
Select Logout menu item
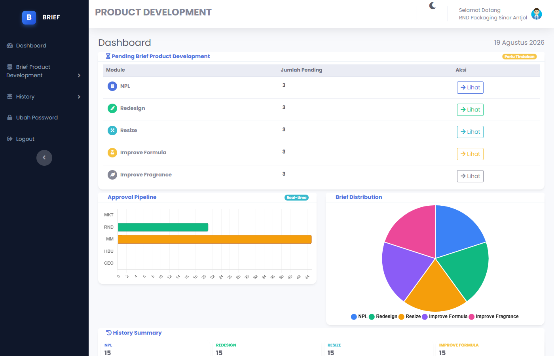click(44, 139)
